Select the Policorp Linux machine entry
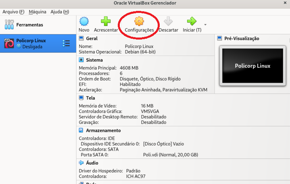The image size is (290, 184). click(38, 44)
